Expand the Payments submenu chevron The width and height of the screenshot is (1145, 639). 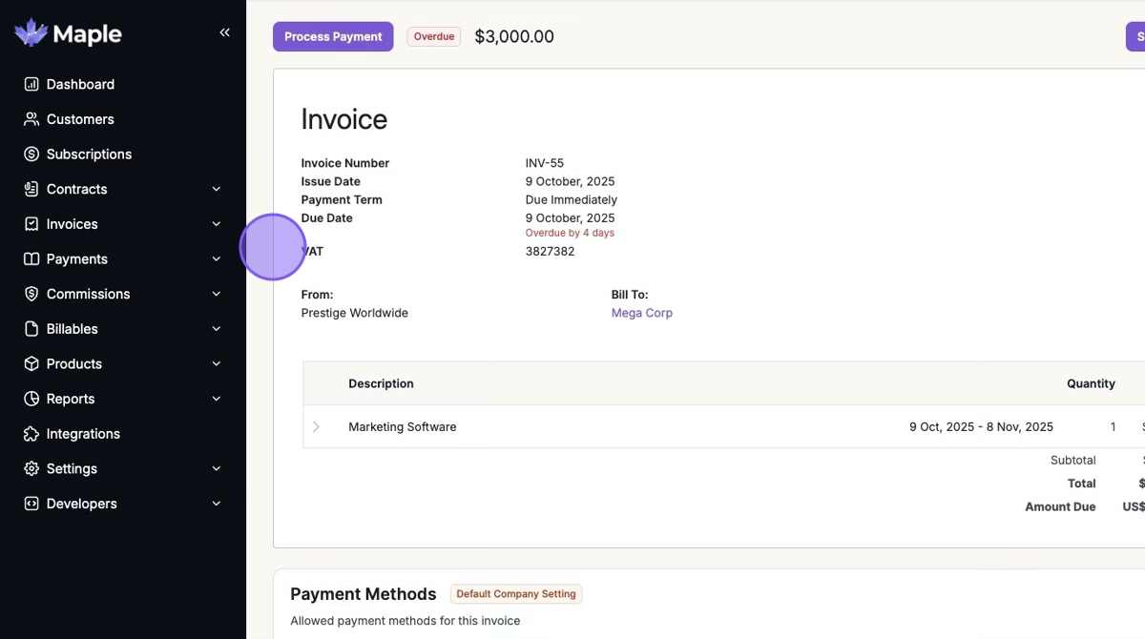pyautogui.click(x=217, y=259)
